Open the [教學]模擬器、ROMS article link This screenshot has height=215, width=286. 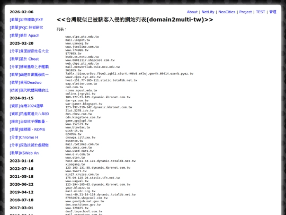pos(28,130)
